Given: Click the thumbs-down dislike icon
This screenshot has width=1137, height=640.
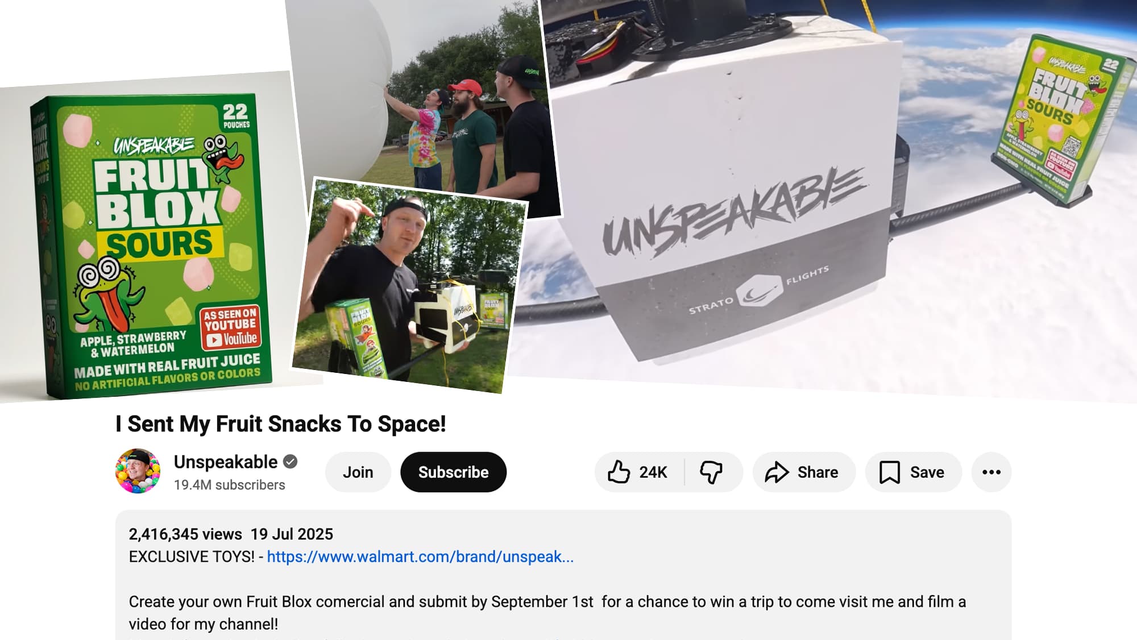Looking at the screenshot, I should click(711, 472).
